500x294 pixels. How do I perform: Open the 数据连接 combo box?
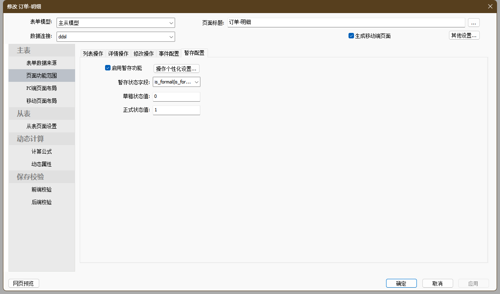click(x=171, y=37)
